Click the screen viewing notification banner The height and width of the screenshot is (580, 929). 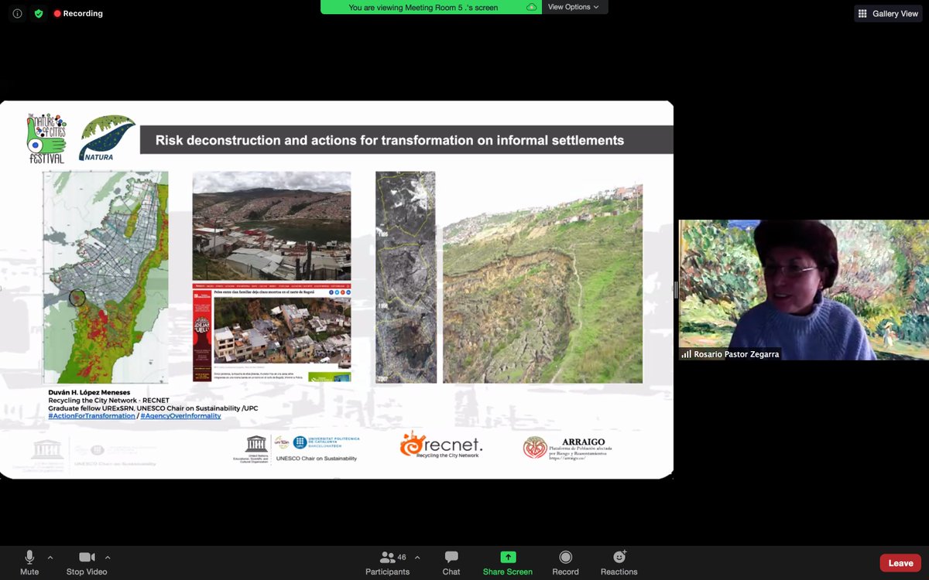[x=431, y=7]
